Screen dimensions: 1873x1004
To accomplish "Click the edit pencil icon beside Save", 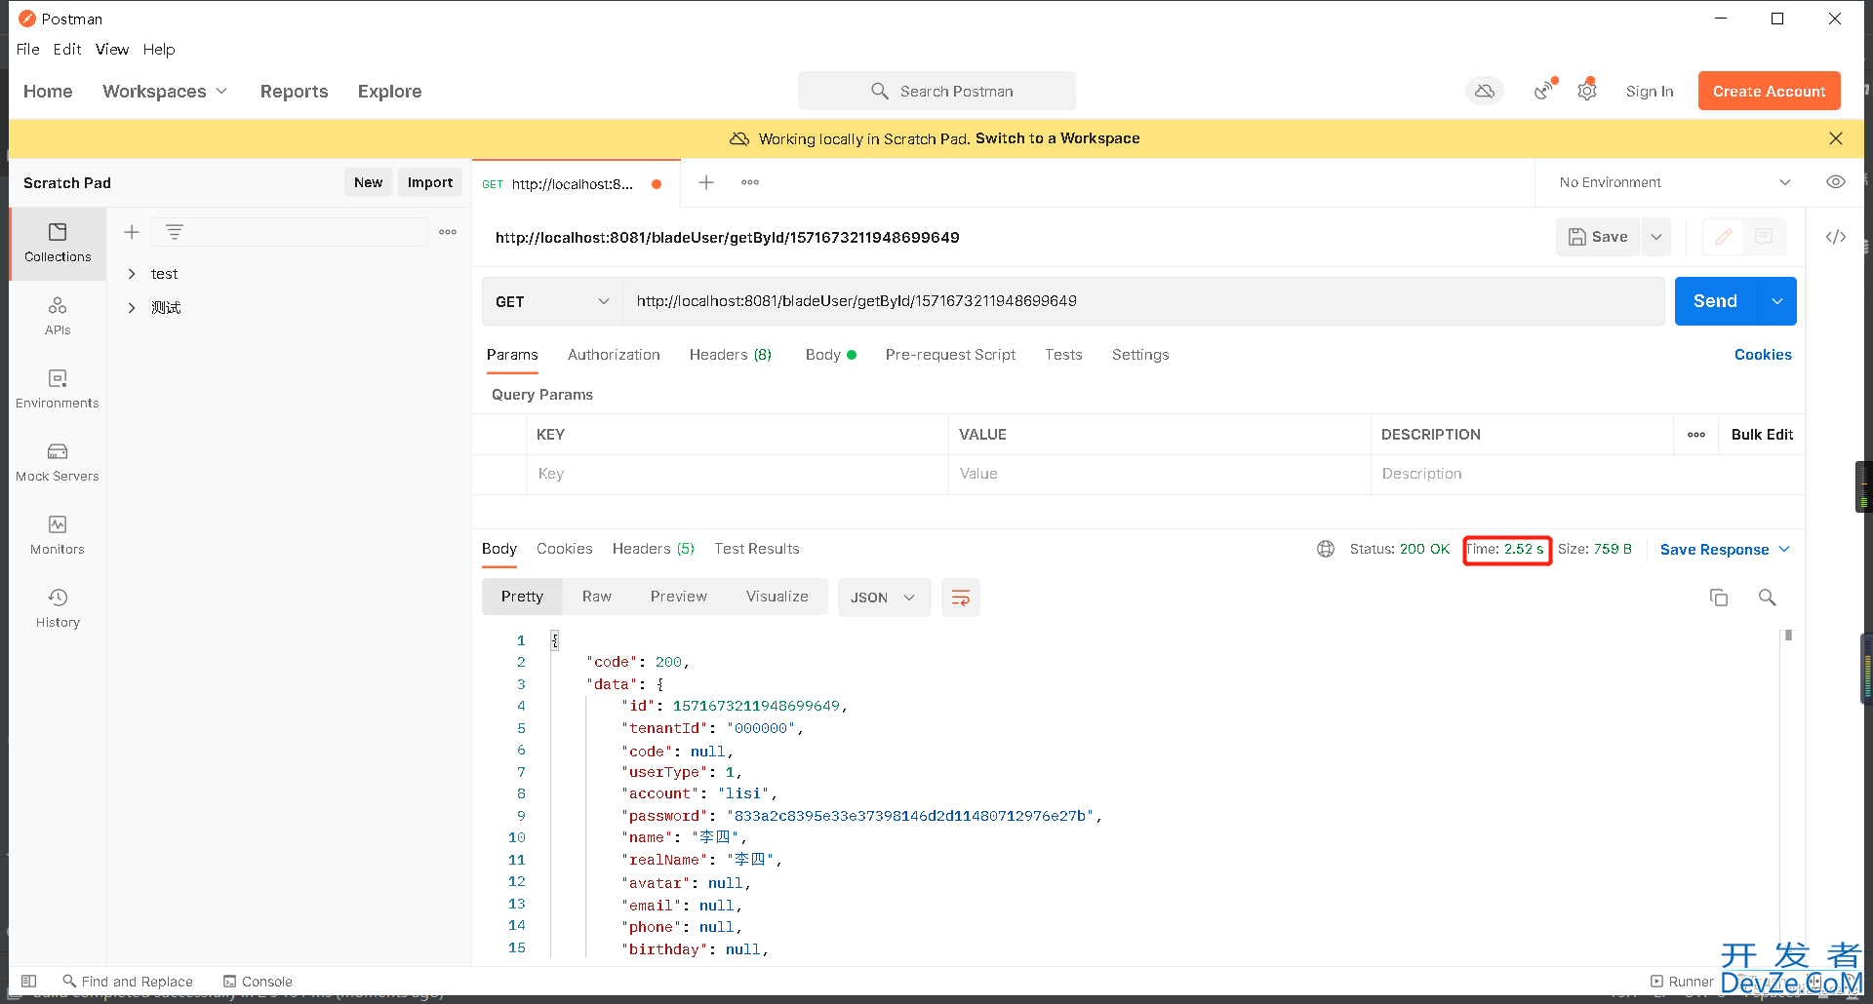I will 1724,237.
